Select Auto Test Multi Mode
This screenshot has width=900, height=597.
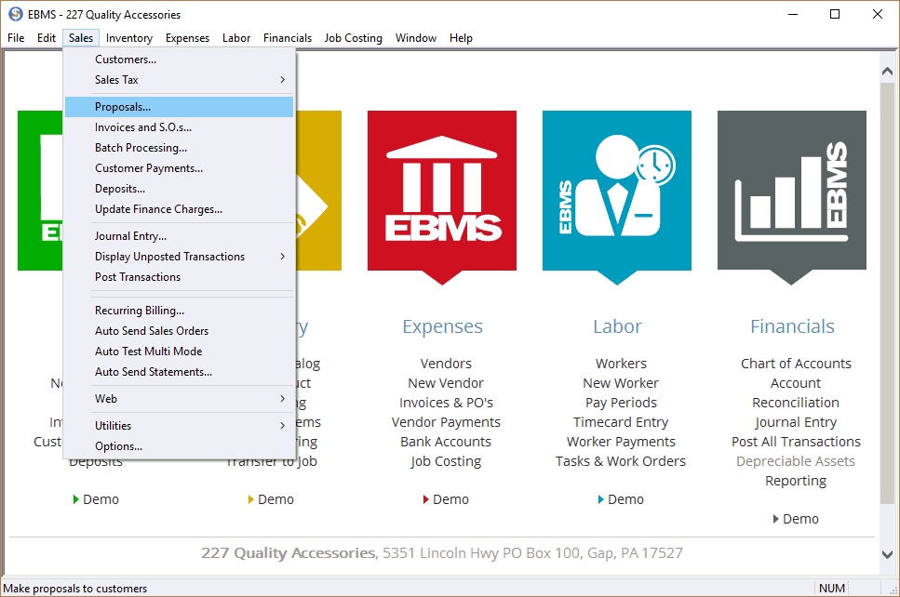click(179, 352)
